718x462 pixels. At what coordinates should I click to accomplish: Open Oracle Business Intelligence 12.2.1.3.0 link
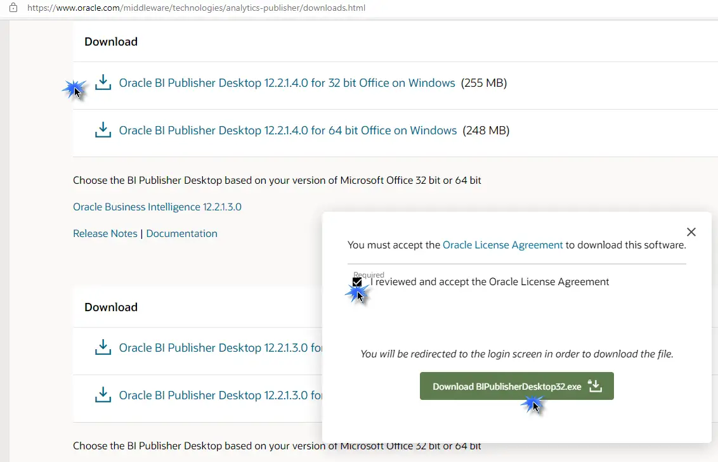pyautogui.click(x=157, y=207)
